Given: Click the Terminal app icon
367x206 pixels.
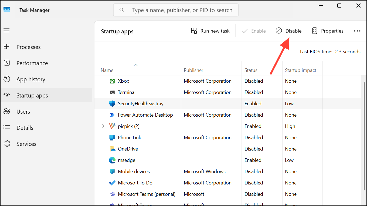Looking at the screenshot, I should click(112, 92).
